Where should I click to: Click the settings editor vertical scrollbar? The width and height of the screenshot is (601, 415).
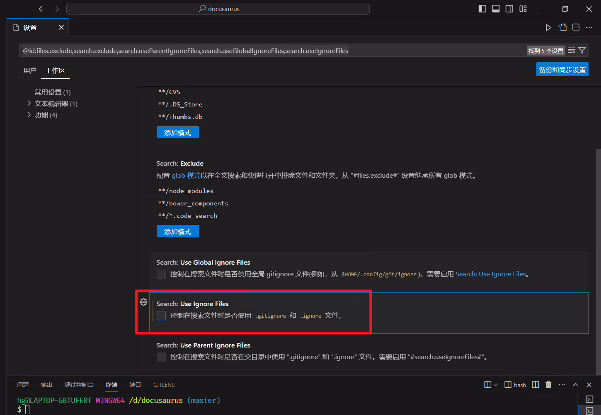[x=598, y=261]
